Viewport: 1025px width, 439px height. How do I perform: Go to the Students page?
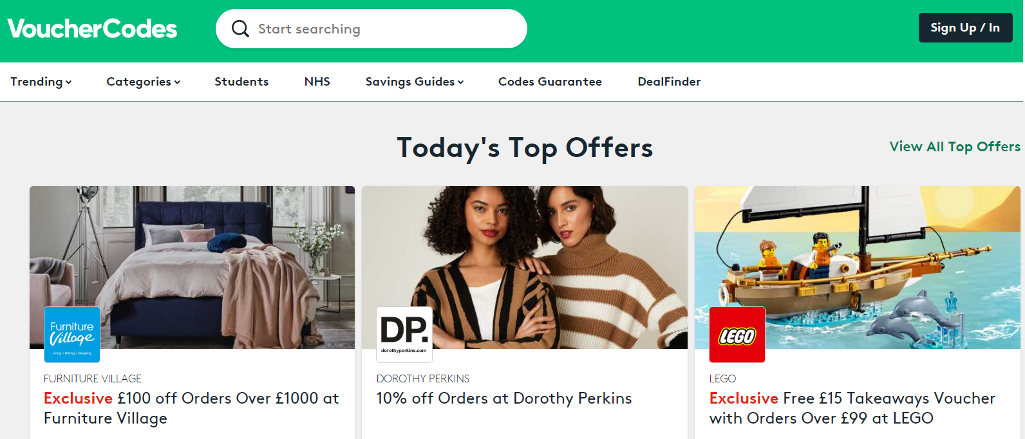(x=241, y=82)
